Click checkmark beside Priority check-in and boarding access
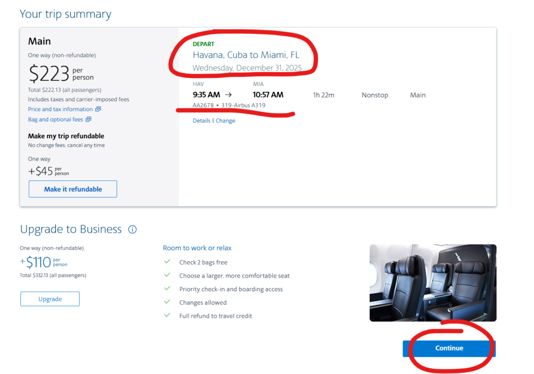The width and height of the screenshot is (534, 374). point(167,288)
